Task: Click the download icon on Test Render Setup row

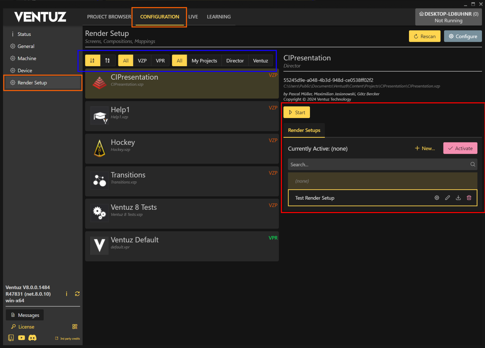Action: click(458, 198)
